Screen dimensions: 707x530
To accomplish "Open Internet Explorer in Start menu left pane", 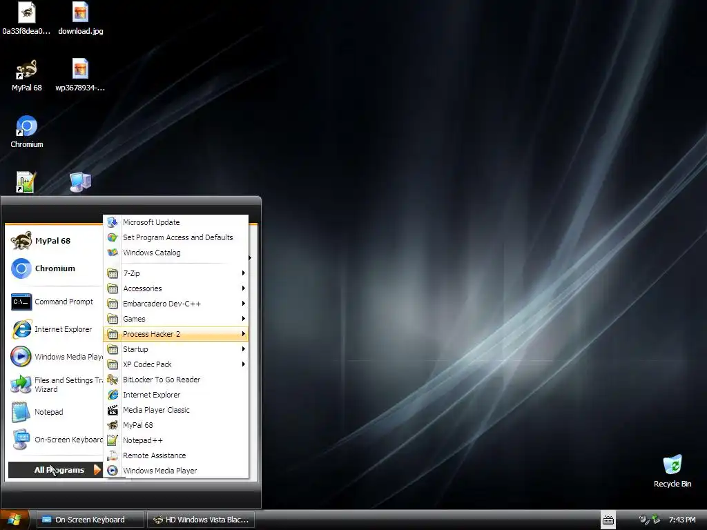I will coord(54,329).
